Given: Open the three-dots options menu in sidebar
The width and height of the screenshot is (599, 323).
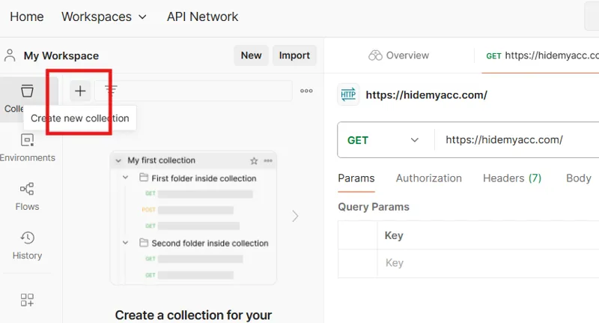Looking at the screenshot, I should click(306, 91).
